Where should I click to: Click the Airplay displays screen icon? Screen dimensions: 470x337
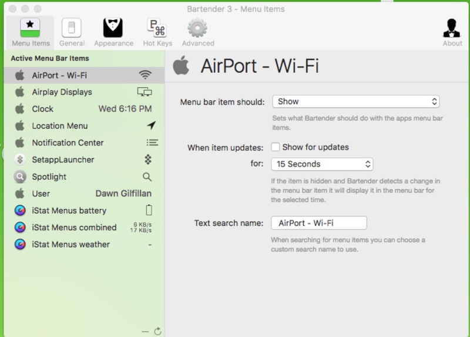tap(145, 92)
